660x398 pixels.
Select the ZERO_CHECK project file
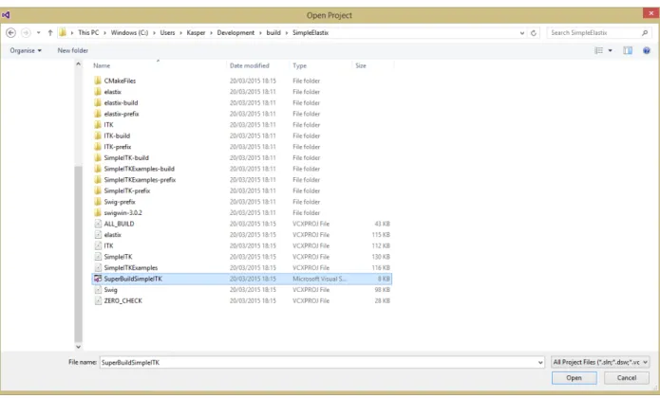click(x=242, y=300)
